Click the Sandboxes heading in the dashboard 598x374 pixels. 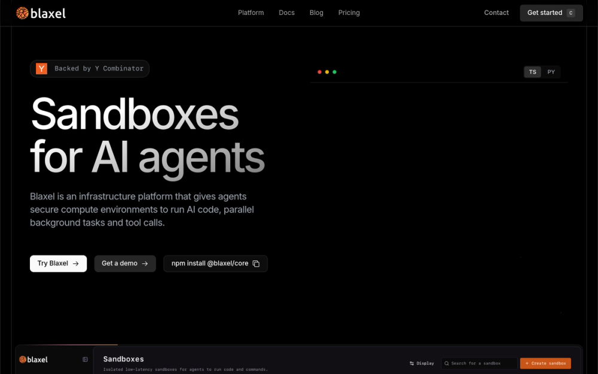124,359
